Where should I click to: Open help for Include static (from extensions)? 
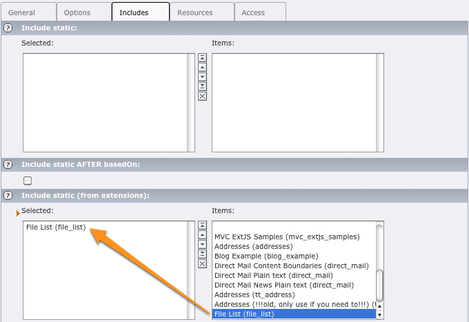8,195
